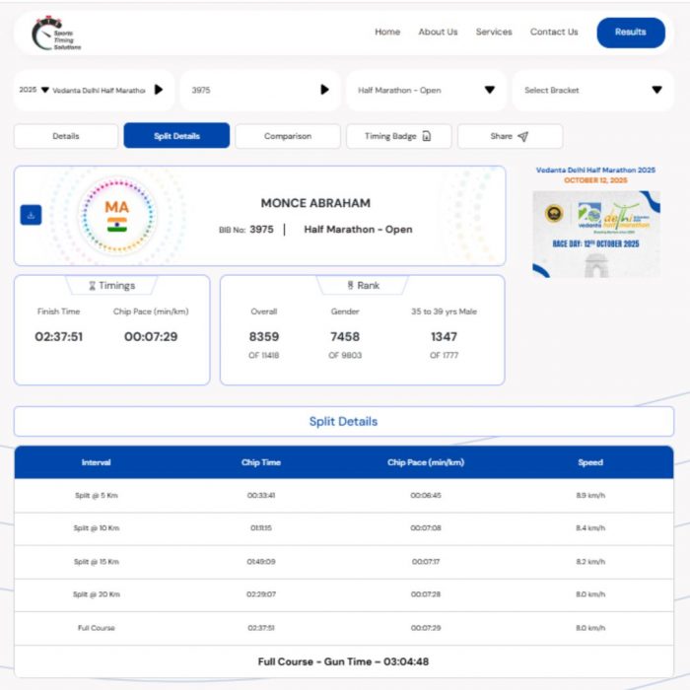
Task: Click the hourglass icon in the Timings header
Action: coord(93,286)
